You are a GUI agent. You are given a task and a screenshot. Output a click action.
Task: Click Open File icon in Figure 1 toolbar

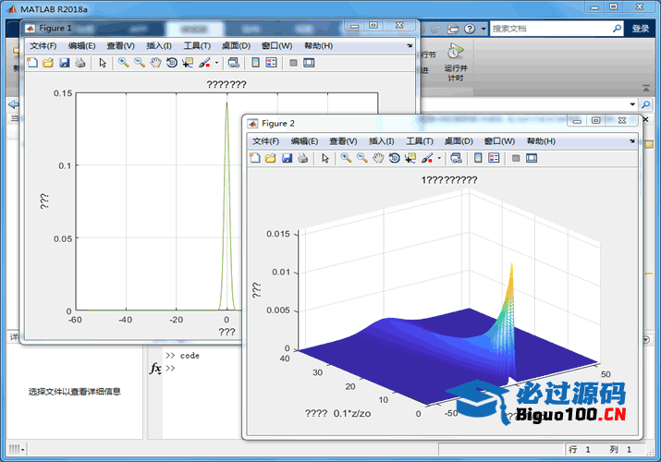click(48, 63)
